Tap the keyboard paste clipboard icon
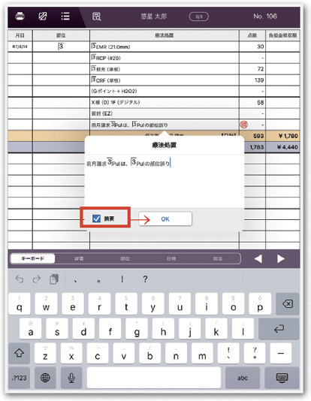311x401 pixels. coord(54,279)
